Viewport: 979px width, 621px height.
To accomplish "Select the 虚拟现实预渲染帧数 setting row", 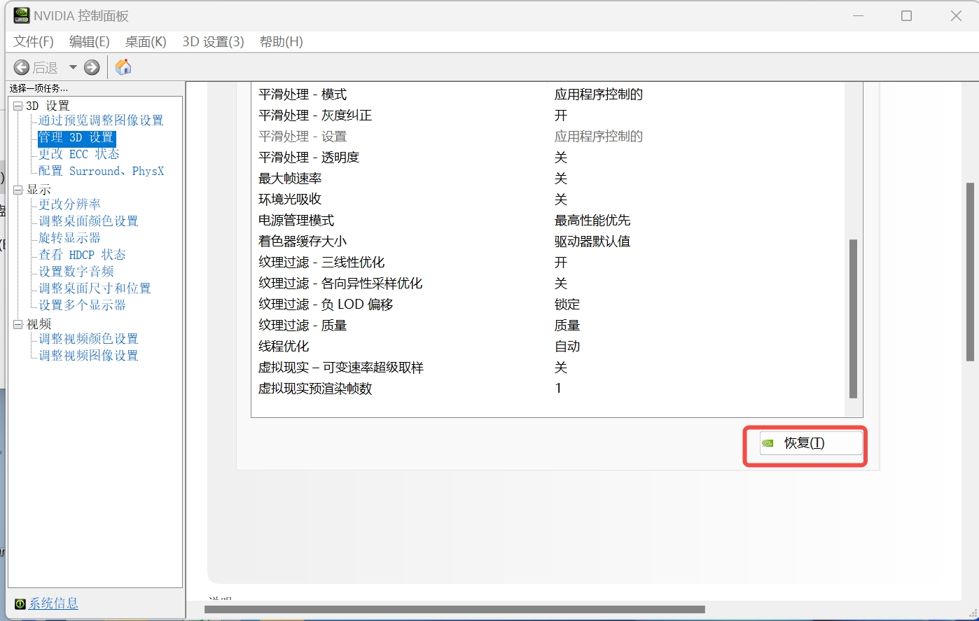I will tap(548, 389).
